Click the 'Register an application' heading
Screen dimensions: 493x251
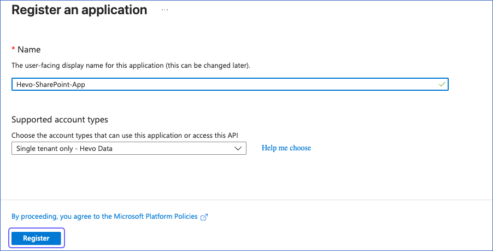79,10
